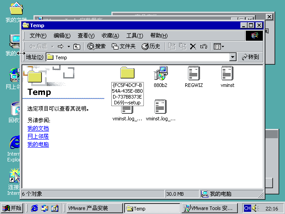Click Show Desktop quick launch icon

click(x=55, y=208)
